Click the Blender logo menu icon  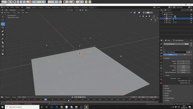[x=2, y=7]
